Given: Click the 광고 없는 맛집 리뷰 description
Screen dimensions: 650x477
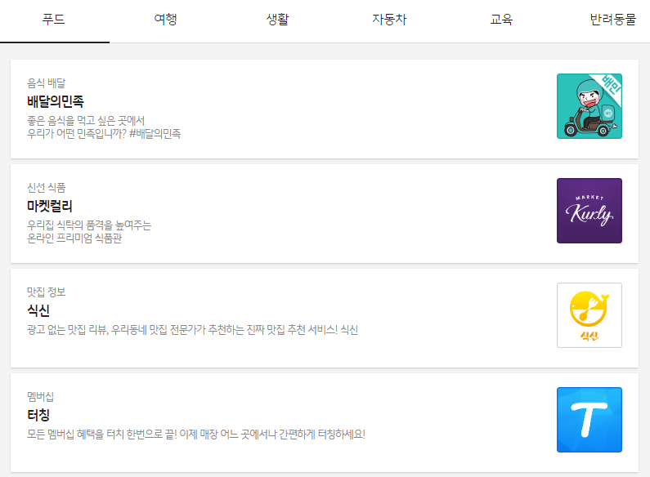Looking at the screenshot, I should click(192, 330).
